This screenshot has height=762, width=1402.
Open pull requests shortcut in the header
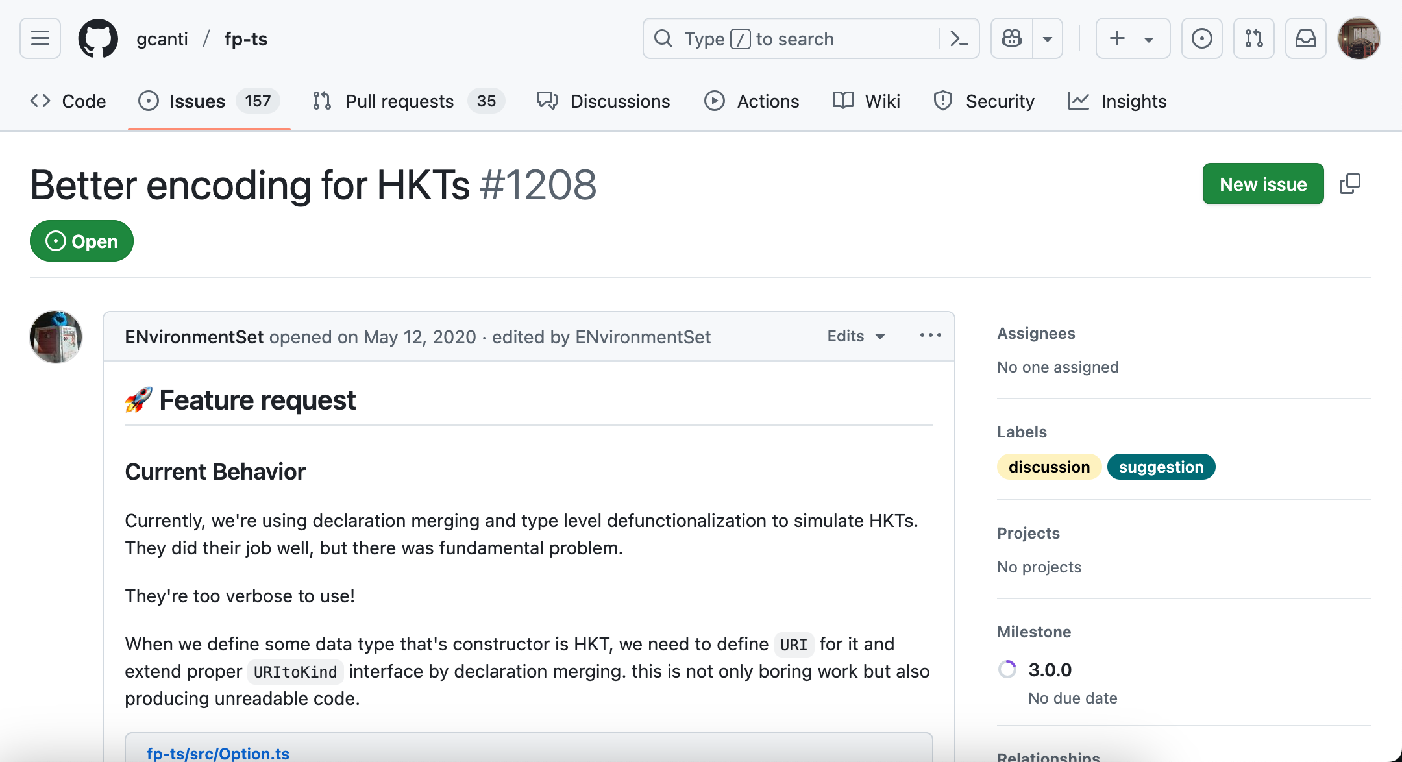tap(1253, 38)
